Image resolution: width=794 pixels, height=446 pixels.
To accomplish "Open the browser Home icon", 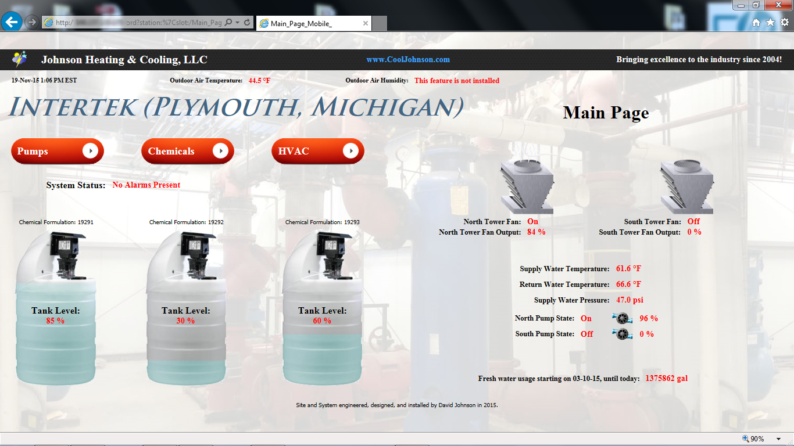I will (x=756, y=22).
